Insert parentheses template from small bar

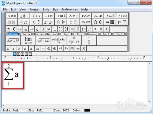pos(61,29)
